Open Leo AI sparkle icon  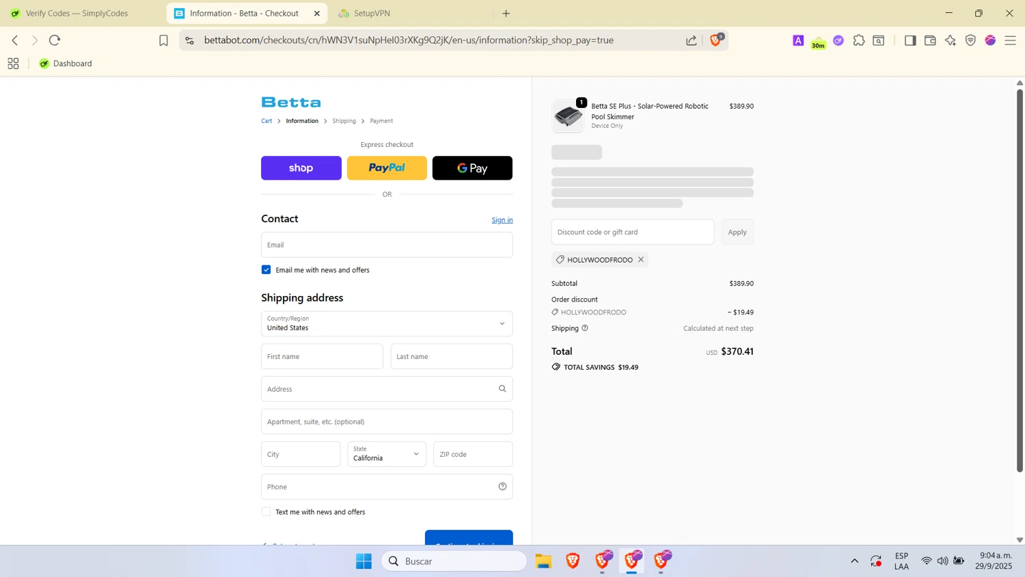pyautogui.click(x=951, y=40)
